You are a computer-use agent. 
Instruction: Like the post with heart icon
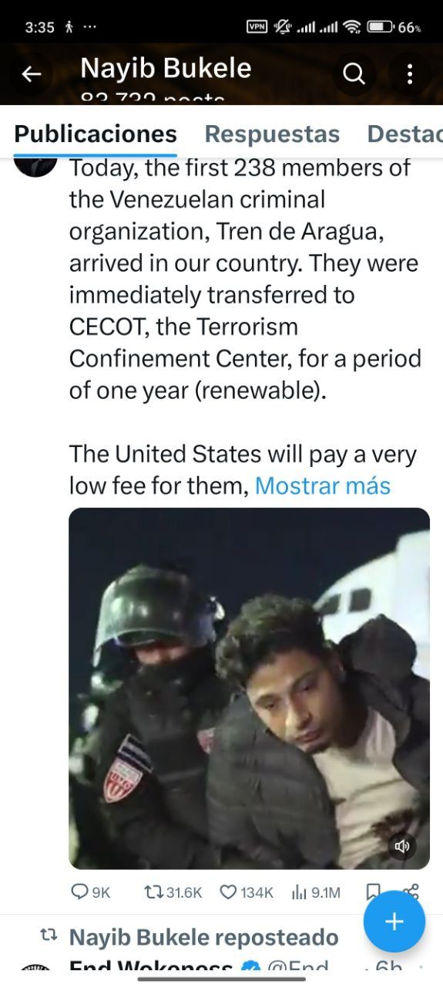247,892
